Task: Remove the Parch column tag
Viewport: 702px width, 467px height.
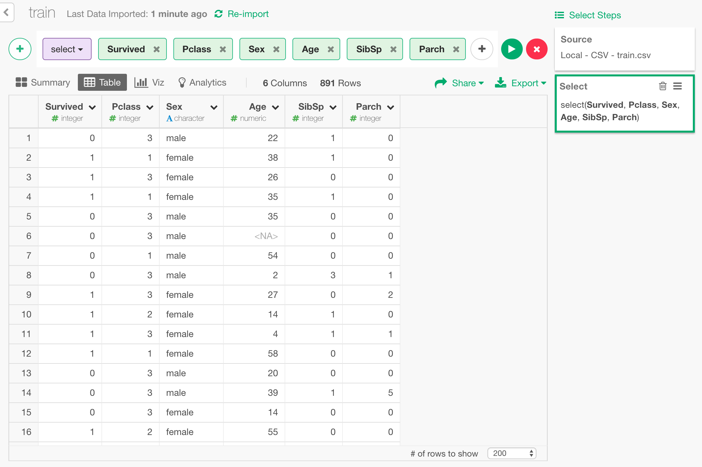Action: click(x=456, y=49)
